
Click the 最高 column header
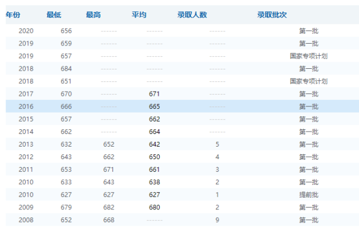click(93, 15)
